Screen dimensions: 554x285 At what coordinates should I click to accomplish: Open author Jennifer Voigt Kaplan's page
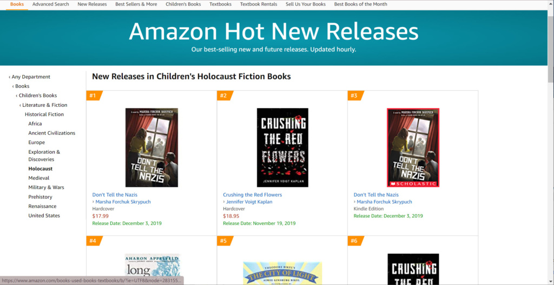pyautogui.click(x=249, y=202)
